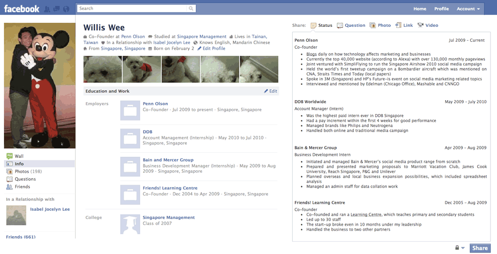Image resolution: width=497 pixels, height=254 pixels.
Task: Open the Mickey Mouse profile picture
Action: tap(40, 85)
